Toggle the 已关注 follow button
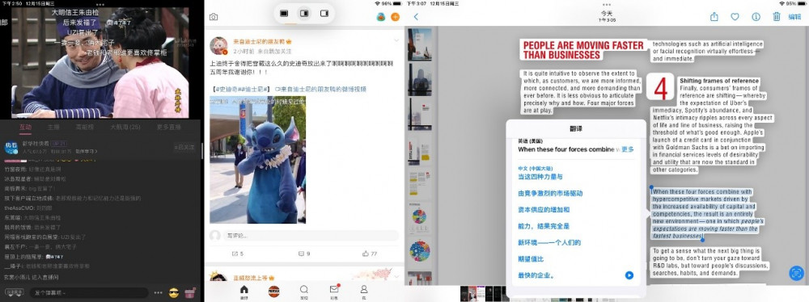 click(184, 148)
